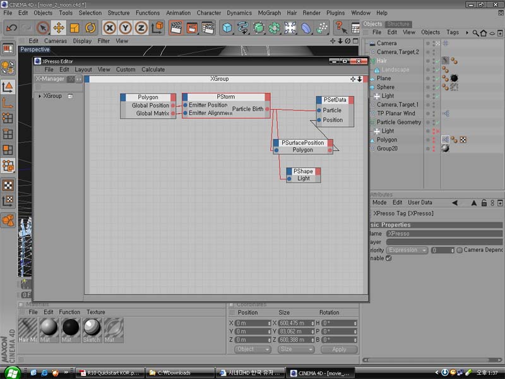The image size is (505, 379).
Task: Open the Size mode dropdown
Action: [x=295, y=349]
